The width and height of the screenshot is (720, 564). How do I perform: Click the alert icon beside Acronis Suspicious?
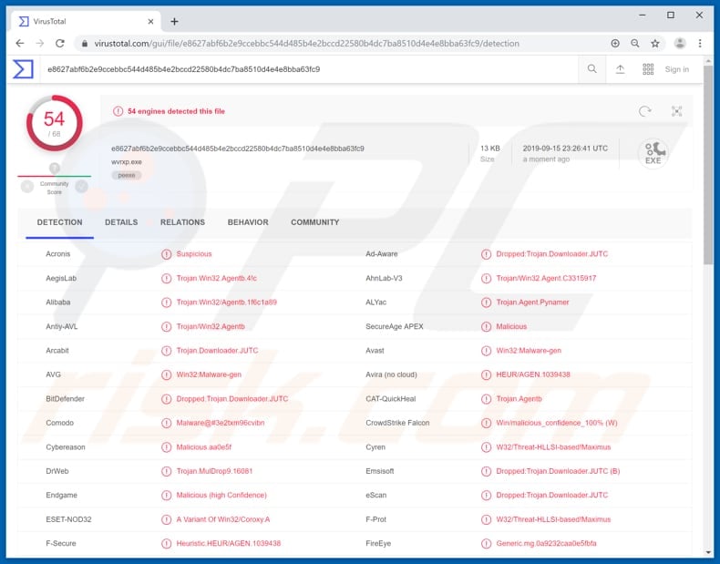click(x=166, y=254)
